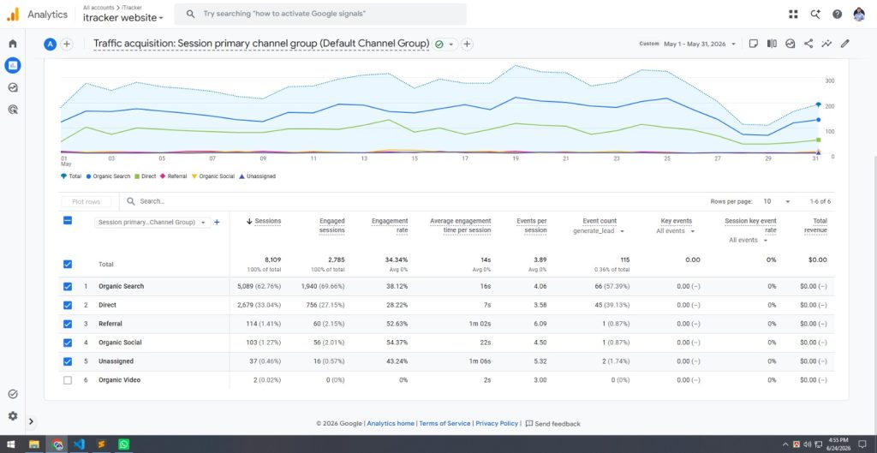This screenshot has width=877, height=453.
Task: Click the Plot rows button
Action: tap(87, 201)
